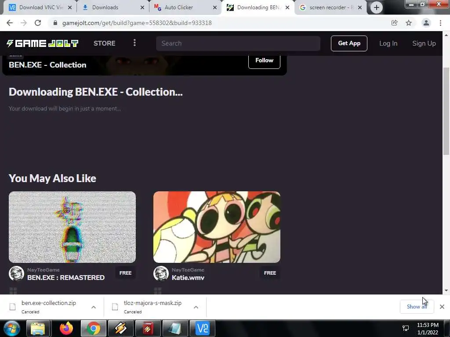Click the scrollbar down arrow
Screen dimensions: 450x337
446,290
